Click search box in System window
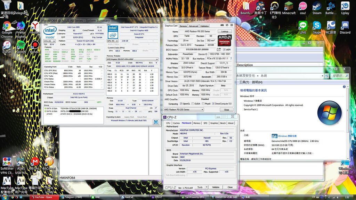Screen dimensions: 356x200 [340, 76]
